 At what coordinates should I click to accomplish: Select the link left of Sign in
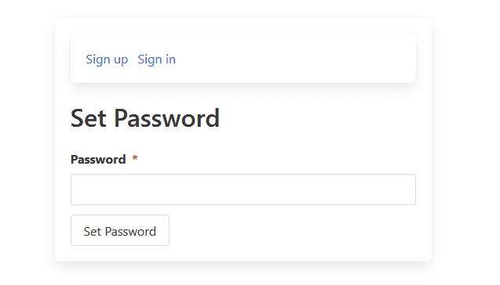click(x=107, y=60)
